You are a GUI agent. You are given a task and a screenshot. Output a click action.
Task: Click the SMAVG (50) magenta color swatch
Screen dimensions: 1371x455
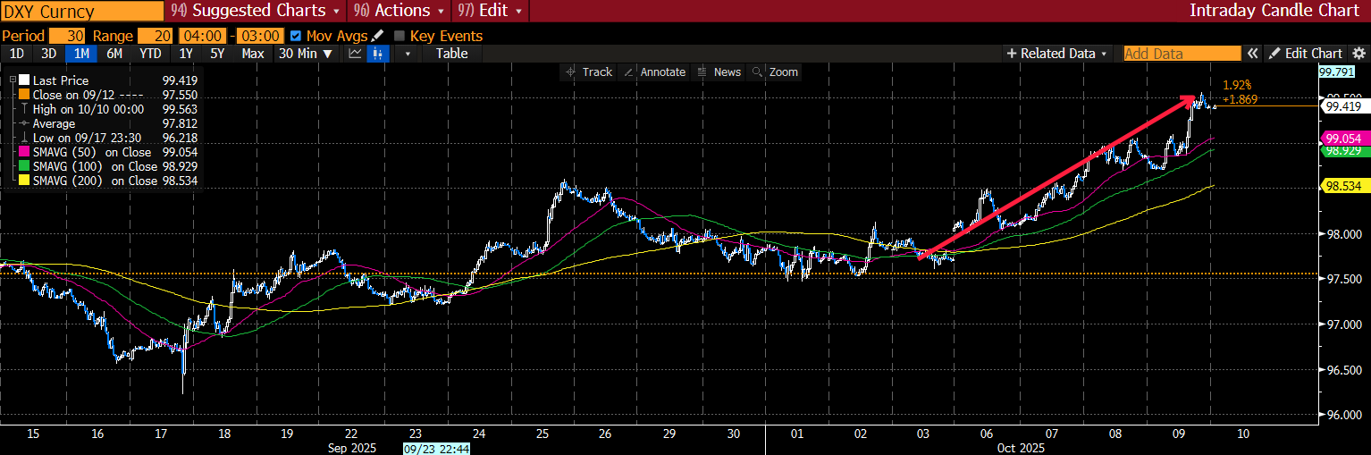click(x=24, y=152)
